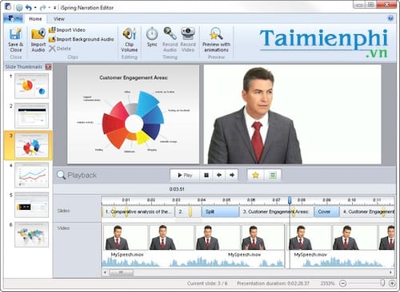Open the Import Audio tool

(x=38, y=40)
